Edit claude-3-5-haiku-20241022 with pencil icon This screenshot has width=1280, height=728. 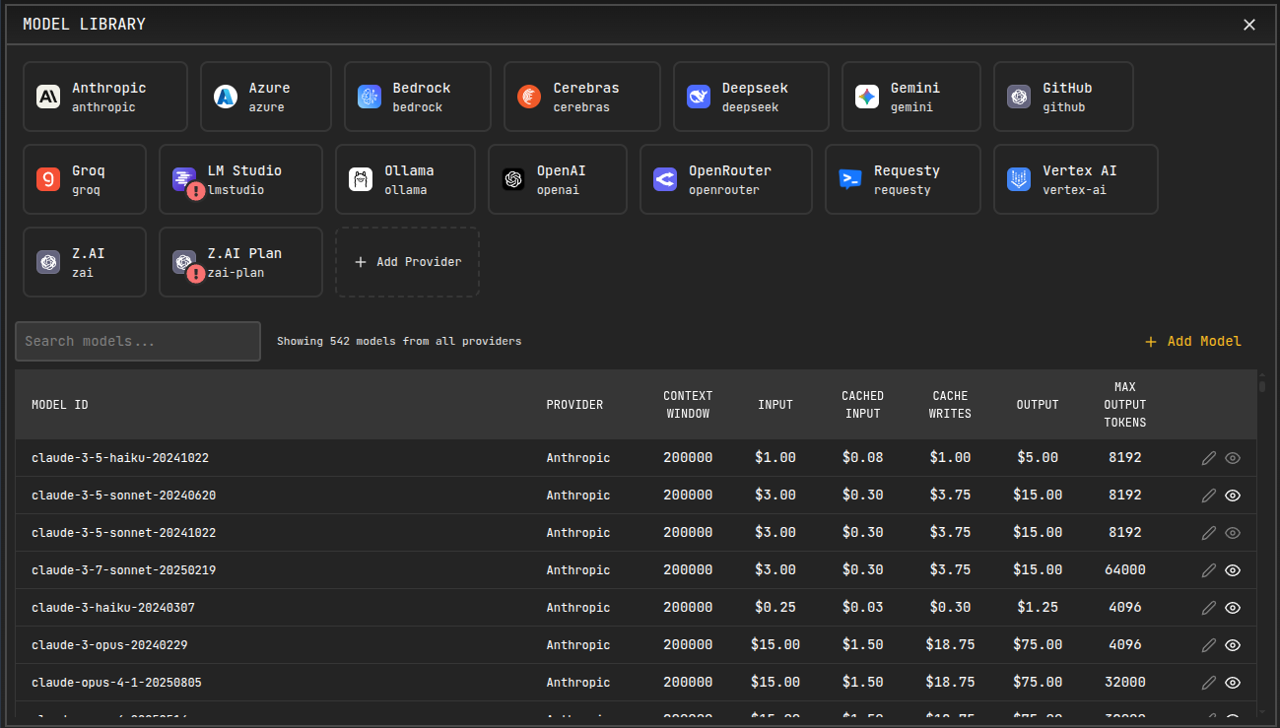click(1209, 458)
